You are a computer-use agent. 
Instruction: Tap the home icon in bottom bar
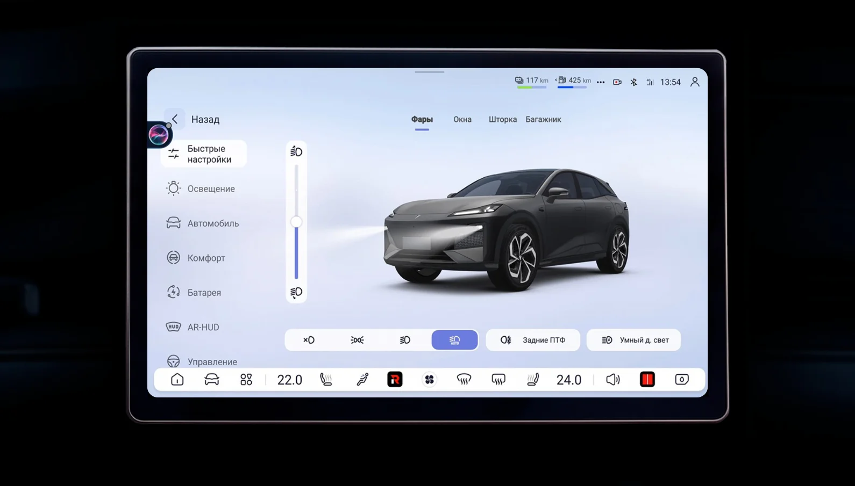pyautogui.click(x=177, y=380)
